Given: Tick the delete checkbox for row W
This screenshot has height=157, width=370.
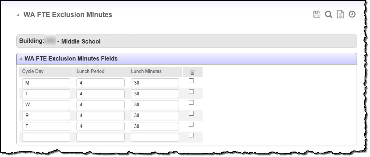Looking at the screenshot, I should pyautogui.click(x=191, y=103).
